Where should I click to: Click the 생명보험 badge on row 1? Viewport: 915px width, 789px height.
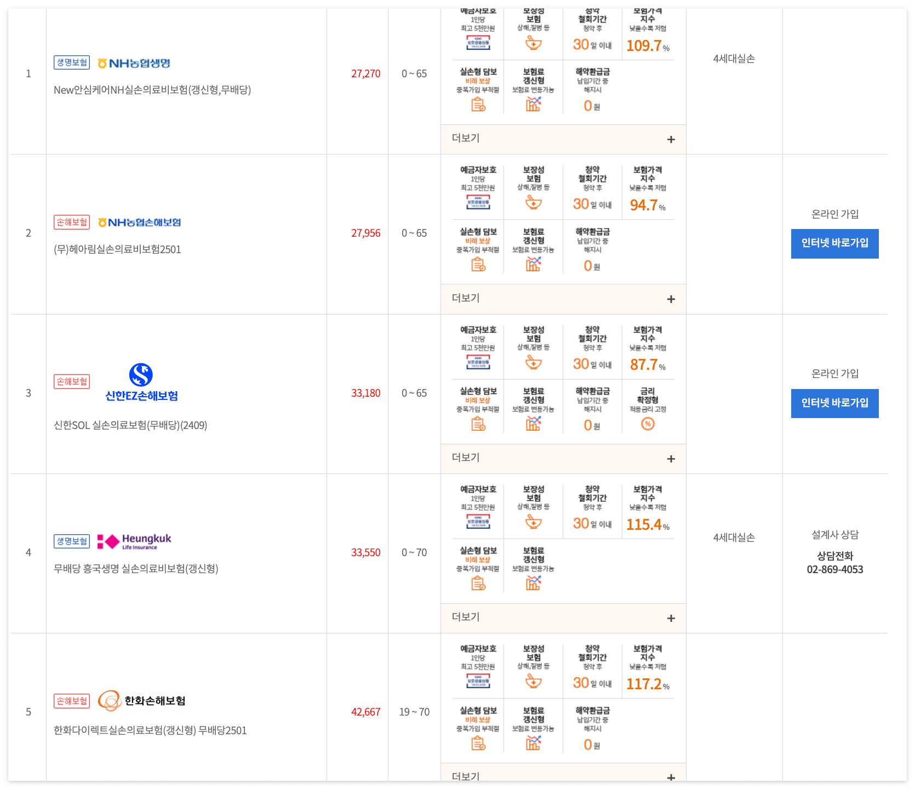click(x=71, y=62)
